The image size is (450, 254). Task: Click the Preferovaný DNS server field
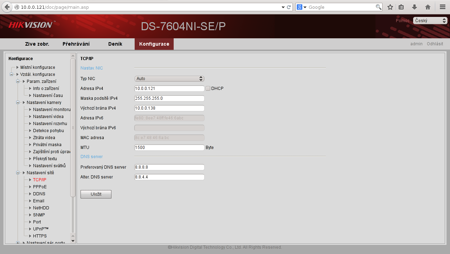tap(169, 167)
